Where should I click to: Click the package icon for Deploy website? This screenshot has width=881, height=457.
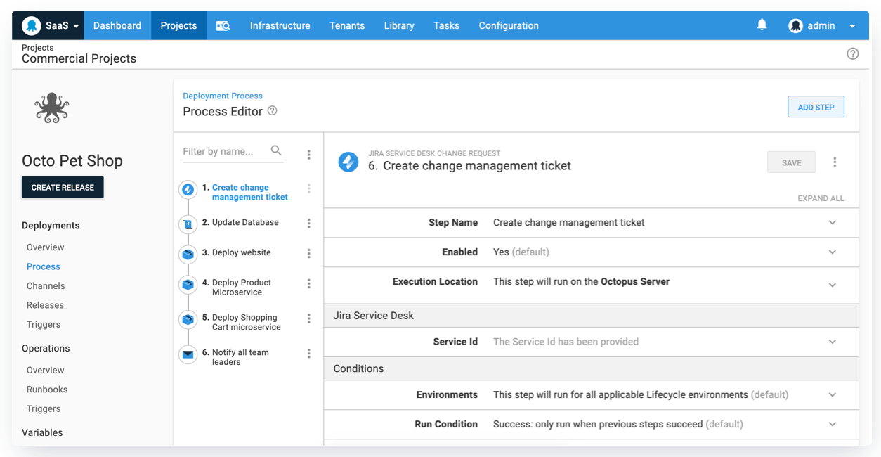[188, 255]
